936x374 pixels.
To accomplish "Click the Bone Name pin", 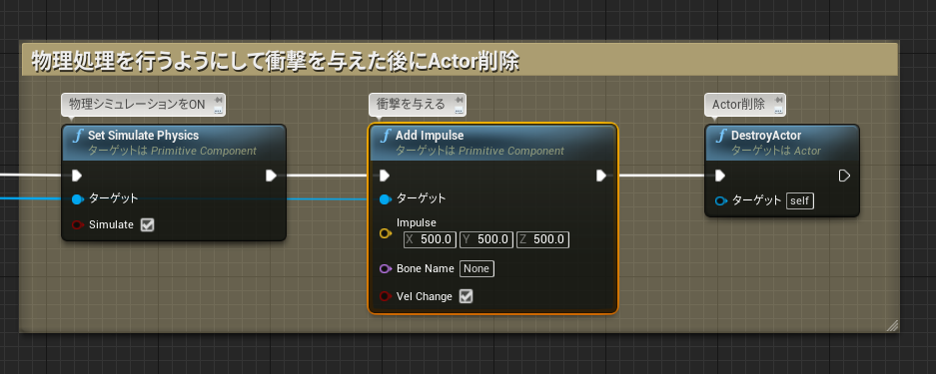I will tap(386, 268).
